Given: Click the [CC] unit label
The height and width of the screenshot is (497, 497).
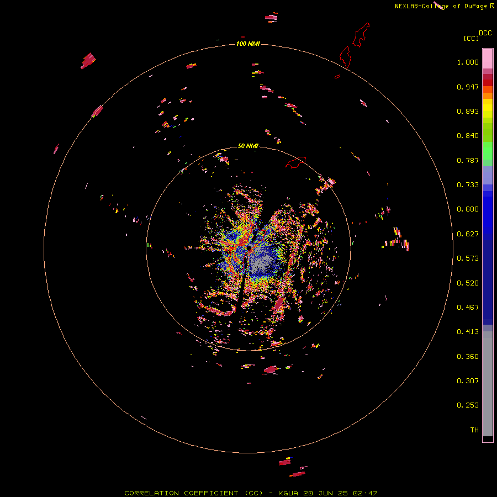Looking at the screenshot, I should 471,38.
